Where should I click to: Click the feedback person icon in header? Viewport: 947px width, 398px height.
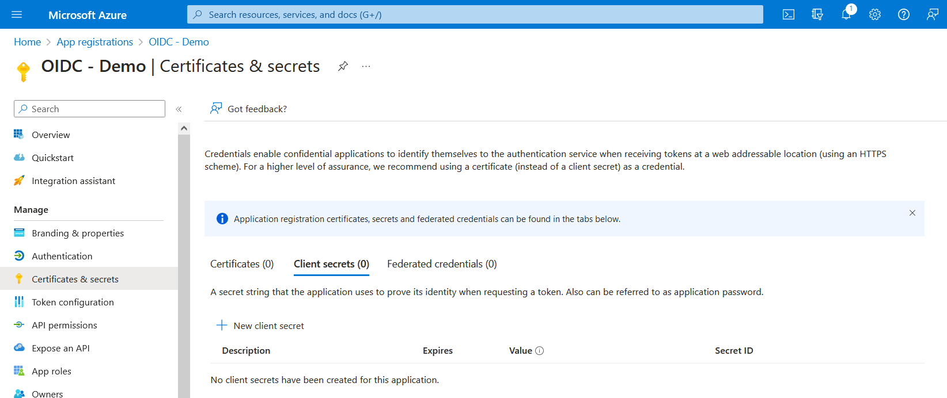[933, 15]
